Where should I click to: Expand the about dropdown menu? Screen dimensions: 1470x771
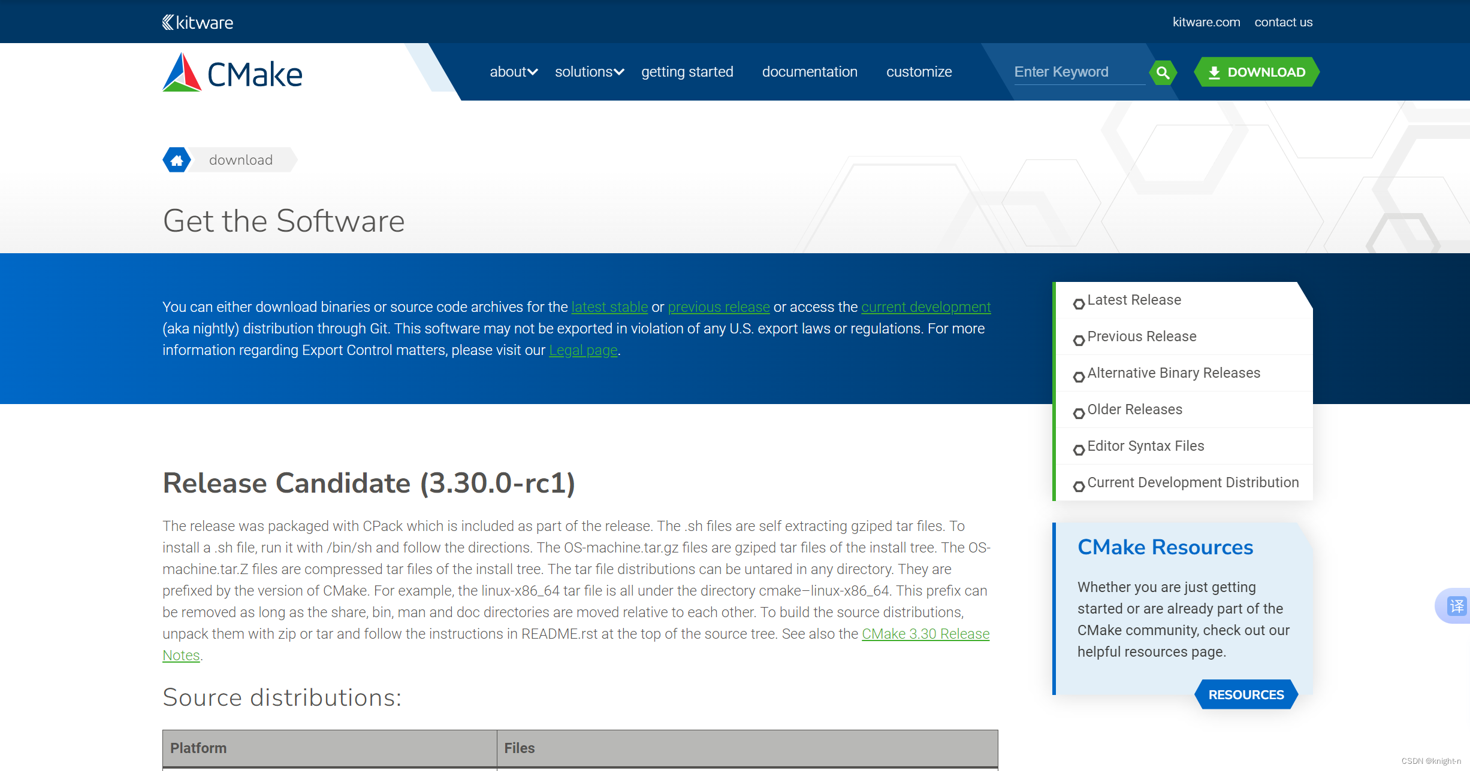514,72
